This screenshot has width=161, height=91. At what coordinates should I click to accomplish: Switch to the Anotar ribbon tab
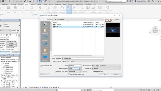pyautogui.click(x=33, y=4)
